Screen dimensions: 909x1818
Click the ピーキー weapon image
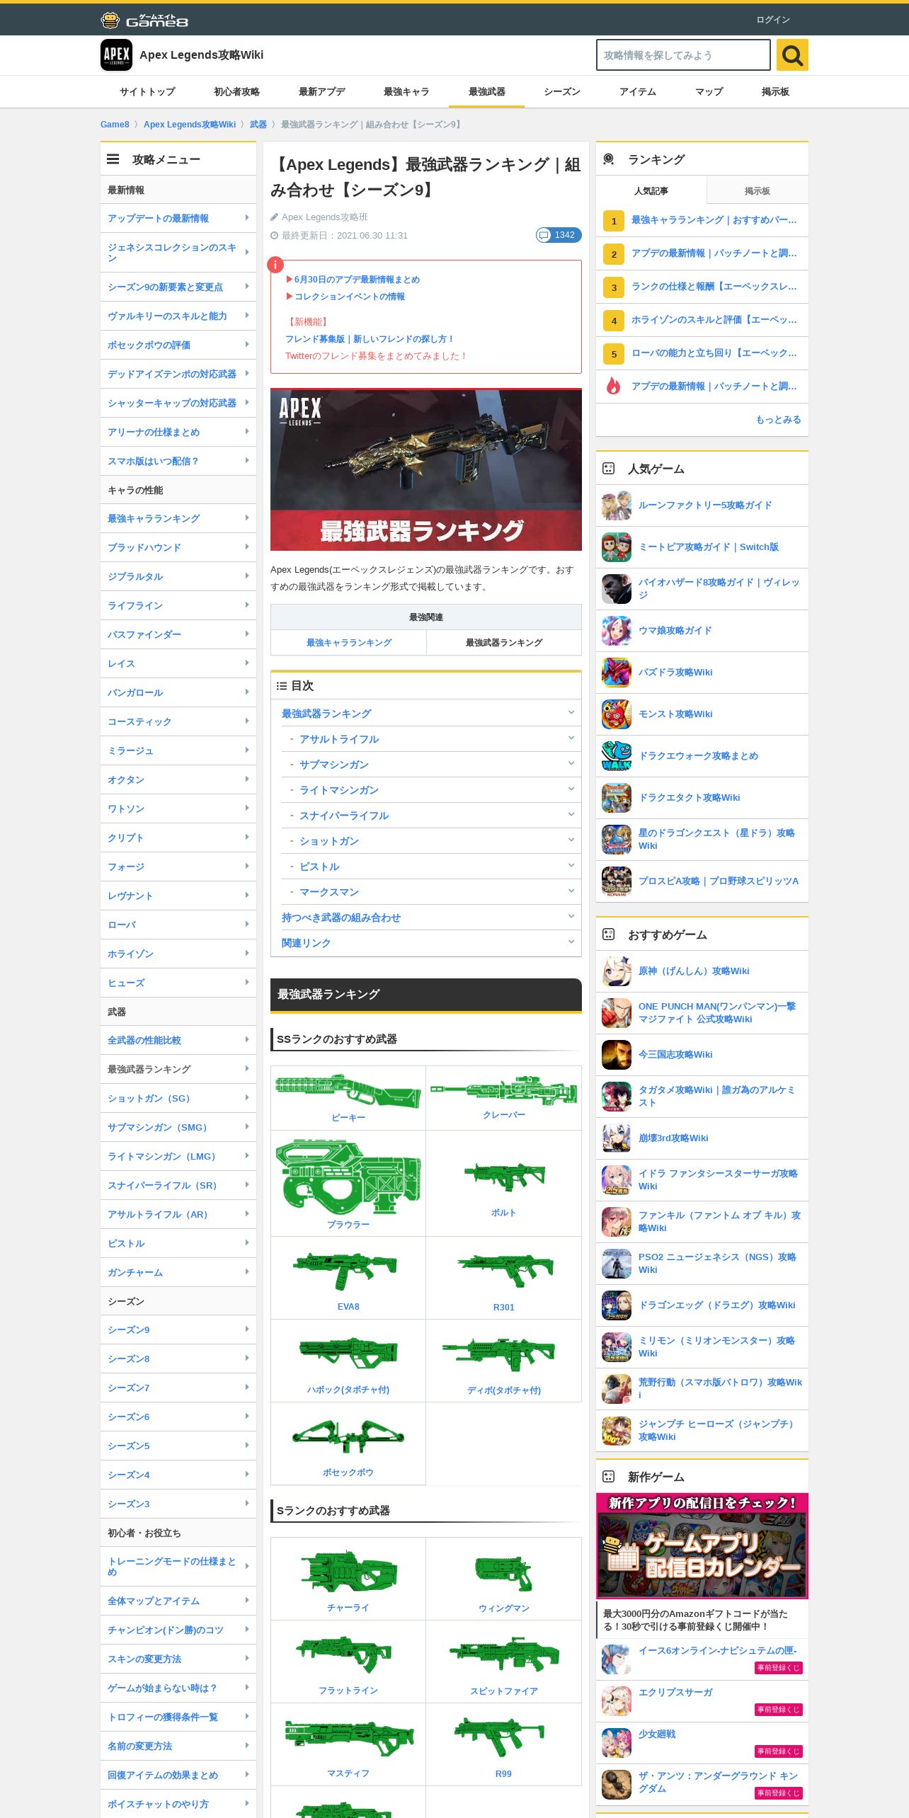(x=348, y=1090)
